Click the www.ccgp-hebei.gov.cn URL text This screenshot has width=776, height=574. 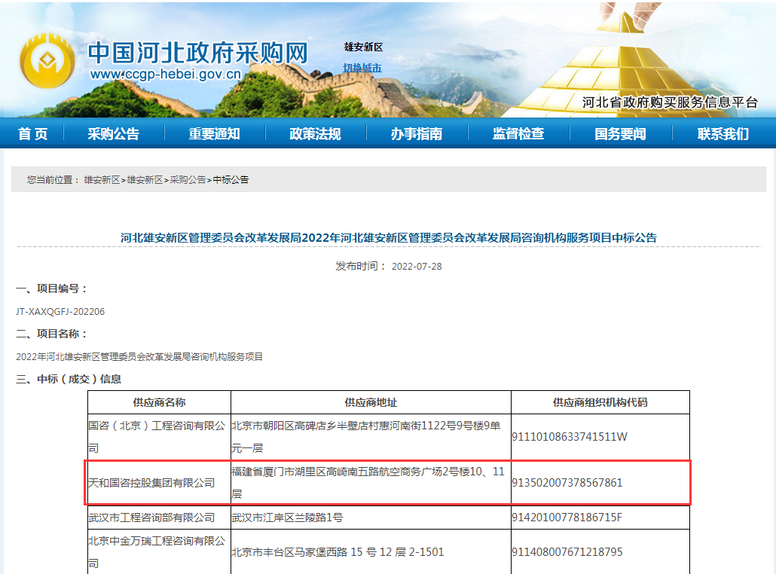(165, 75)
